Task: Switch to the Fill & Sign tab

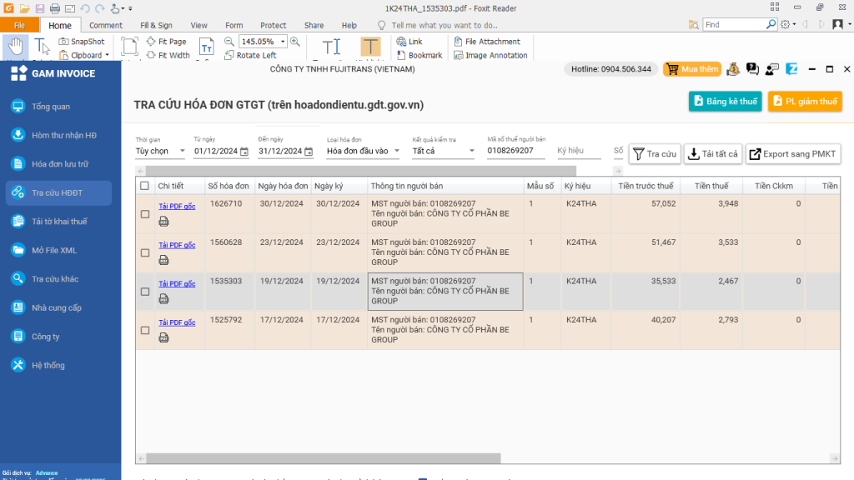Action: tap(156, 25)
